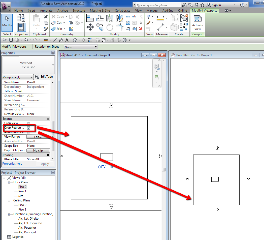This screenshot has width=264, height=240.
Task: Collapse Floor Plans tree node
Action: [9, 183]
